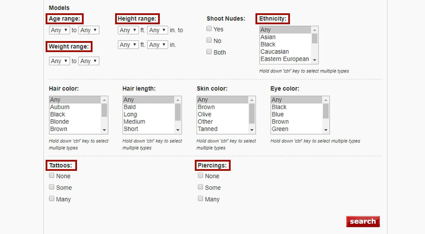
Task: Select 'Eastern European' in Ethnicity list
Action: (x=284, y=59)
